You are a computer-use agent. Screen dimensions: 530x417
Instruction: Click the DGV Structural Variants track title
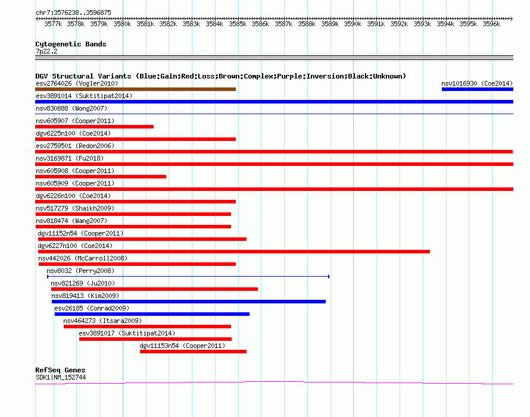pyautogui.click(x=221, y=76)
